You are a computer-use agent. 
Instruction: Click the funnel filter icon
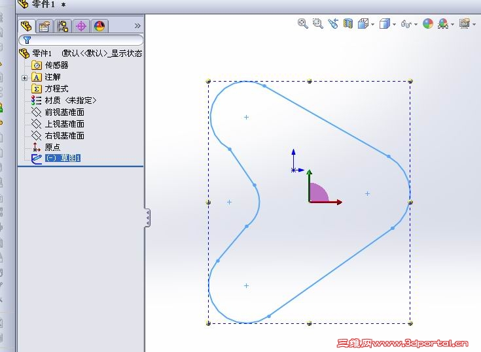coord(27,40)
